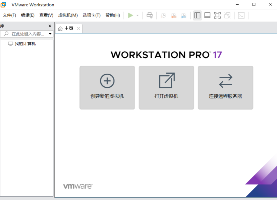Open the 选项卡(T) menu

coord(91,15)
